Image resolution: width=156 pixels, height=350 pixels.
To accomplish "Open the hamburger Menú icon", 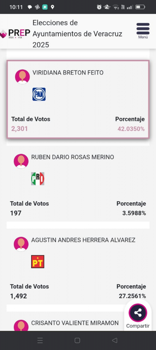I will 143,30.
